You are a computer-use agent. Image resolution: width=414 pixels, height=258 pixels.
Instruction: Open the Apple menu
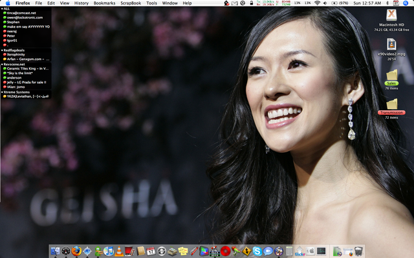click(x=8, y=3)
